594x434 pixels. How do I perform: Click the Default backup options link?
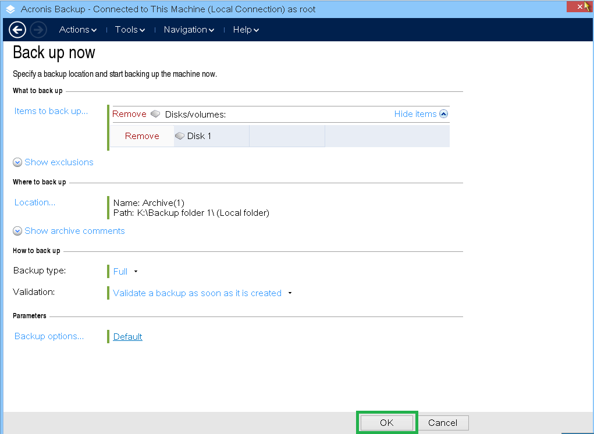click(127, 337)
